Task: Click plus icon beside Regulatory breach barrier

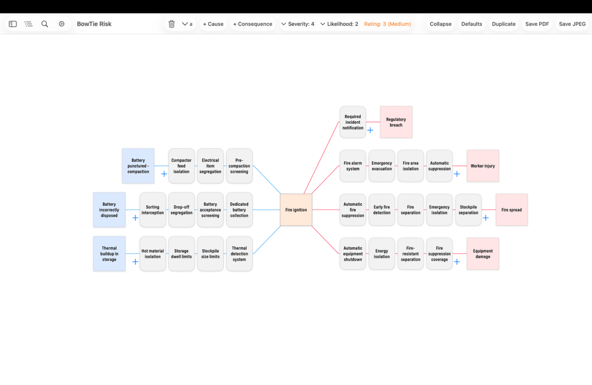Action: tap(370, 130)
